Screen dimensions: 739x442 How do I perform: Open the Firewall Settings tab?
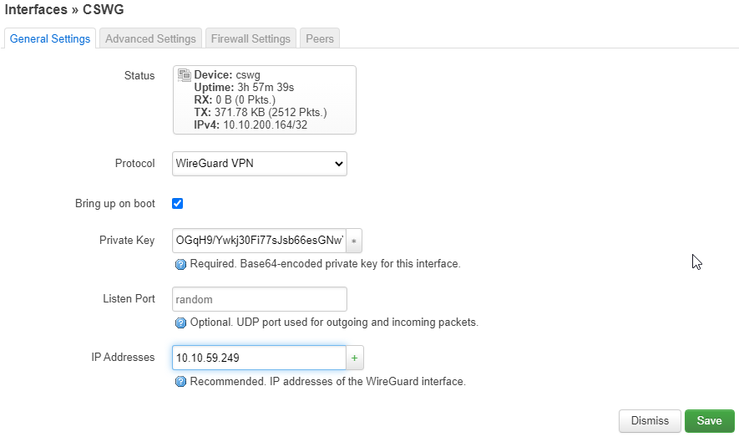pyautogui.click(x=251, y=38)
